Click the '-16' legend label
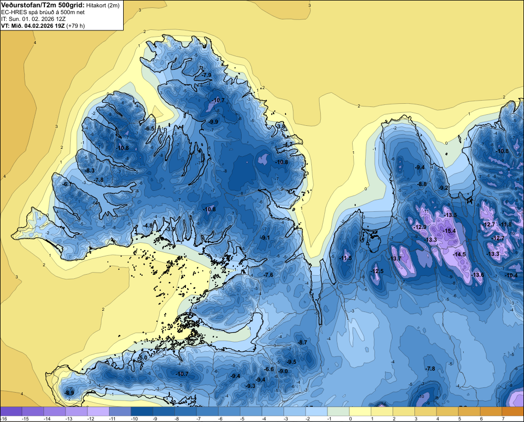The width and height of the screenshot is (524, 422). click(4, 419)
